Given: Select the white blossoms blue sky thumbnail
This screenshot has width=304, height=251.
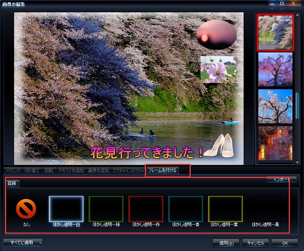Looking at the screenshot, I should [275, 106].
